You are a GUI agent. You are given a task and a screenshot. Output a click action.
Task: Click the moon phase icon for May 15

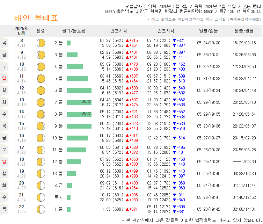(41, 126)
